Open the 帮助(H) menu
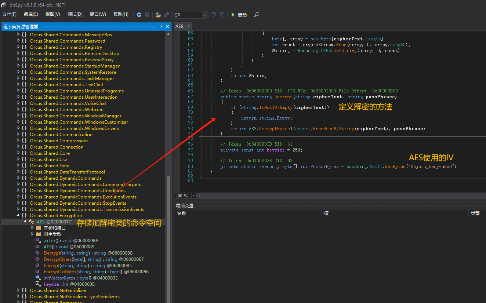The image size is (486, 303). click(121, 14)
